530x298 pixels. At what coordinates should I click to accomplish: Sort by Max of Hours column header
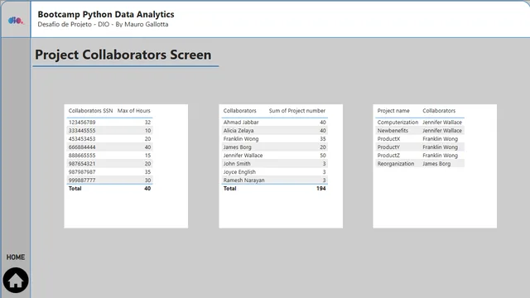(x=134, y=111)
